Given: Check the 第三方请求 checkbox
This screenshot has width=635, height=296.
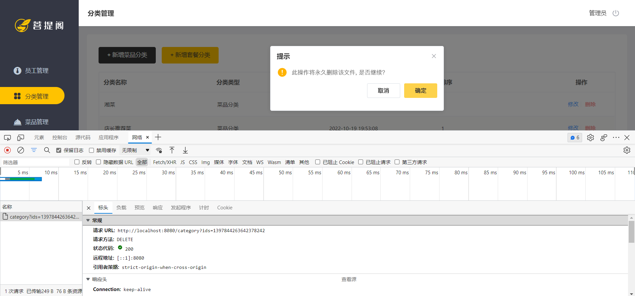Looking at the screenshot, I should (x=397, y=162).
